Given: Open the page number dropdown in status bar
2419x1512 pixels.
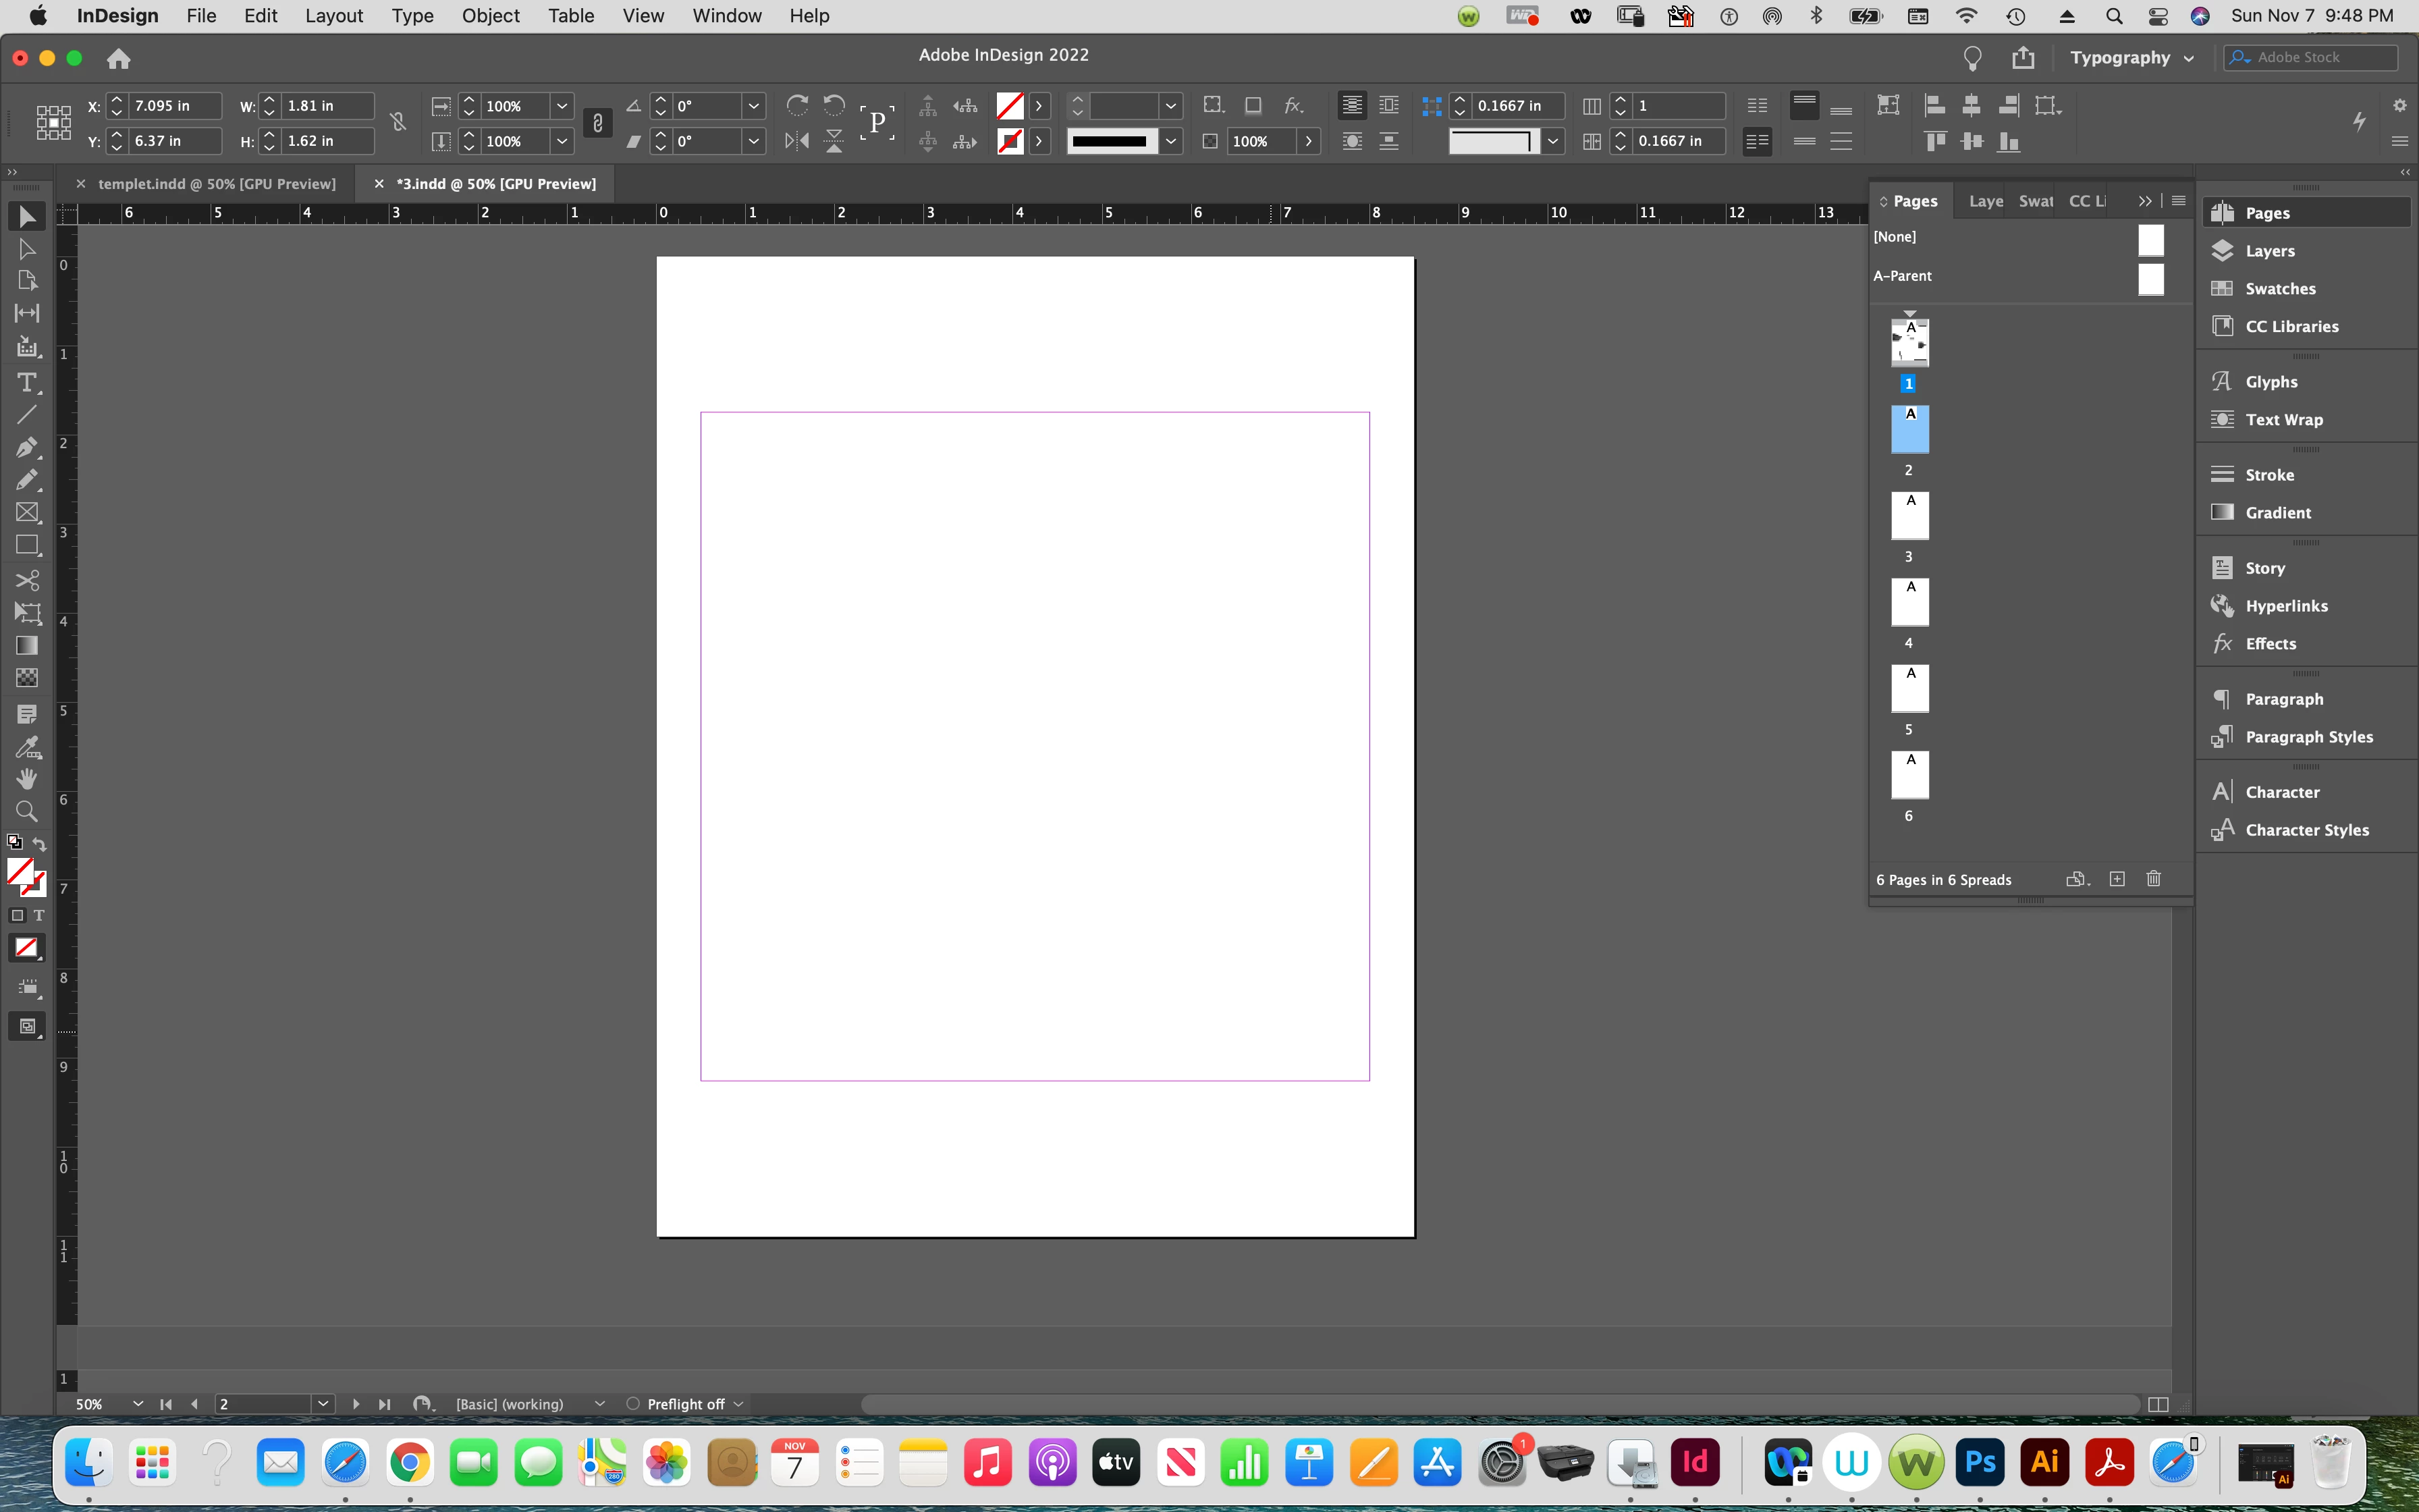Looking at the screenshot, I should (x=323, y=1404).
